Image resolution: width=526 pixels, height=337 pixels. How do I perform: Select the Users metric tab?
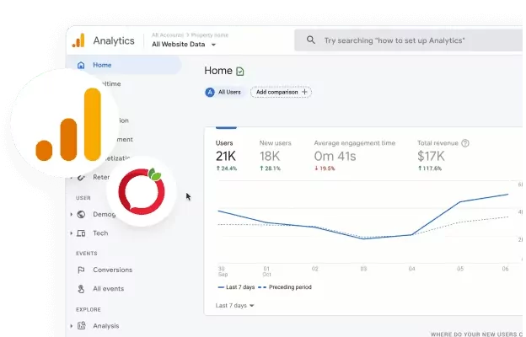click(x=226, y=154)
